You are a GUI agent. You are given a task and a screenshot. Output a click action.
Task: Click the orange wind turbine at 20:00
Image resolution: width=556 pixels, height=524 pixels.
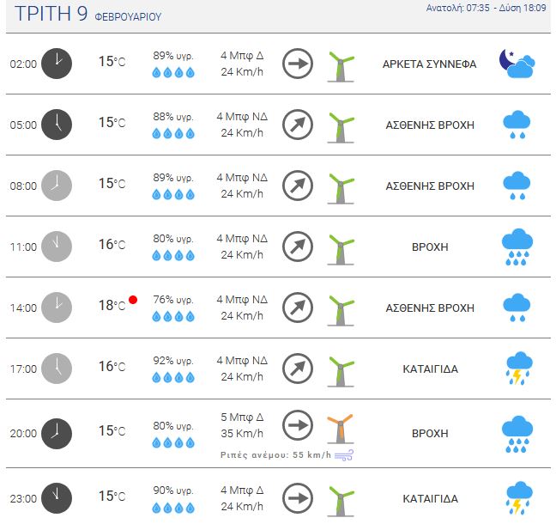click(341, 429)
